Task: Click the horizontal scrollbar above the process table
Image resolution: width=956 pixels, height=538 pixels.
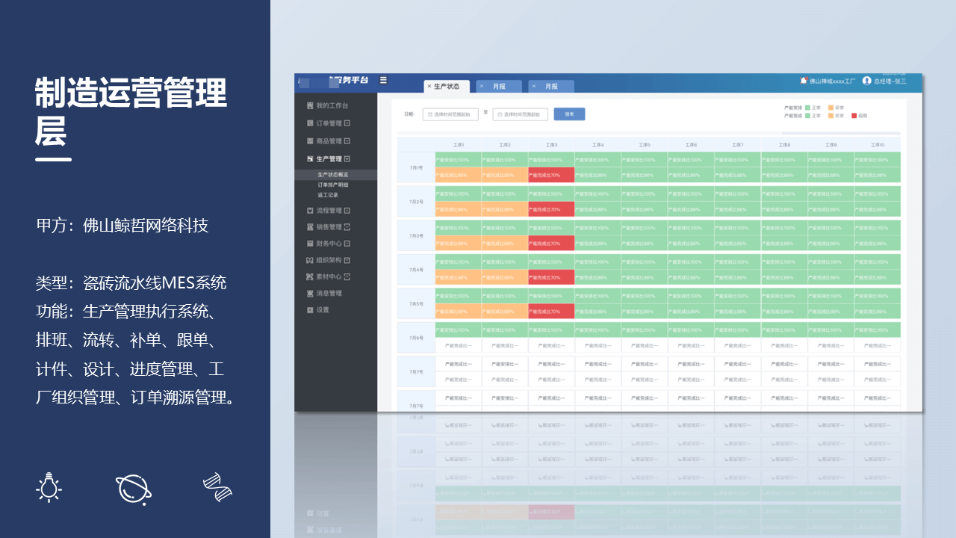Action: 648,134
